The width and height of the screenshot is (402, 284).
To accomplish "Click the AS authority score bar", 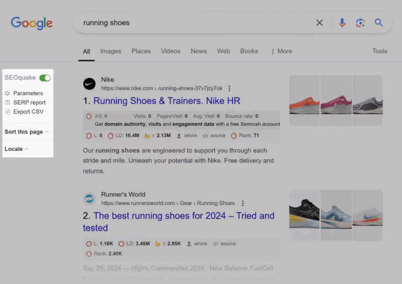I will click(119, 116).
